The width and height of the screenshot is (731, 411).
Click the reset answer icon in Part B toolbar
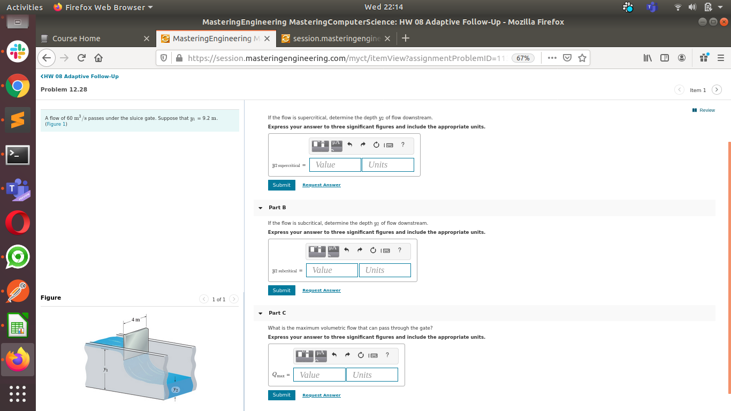[x=373, y=251]
